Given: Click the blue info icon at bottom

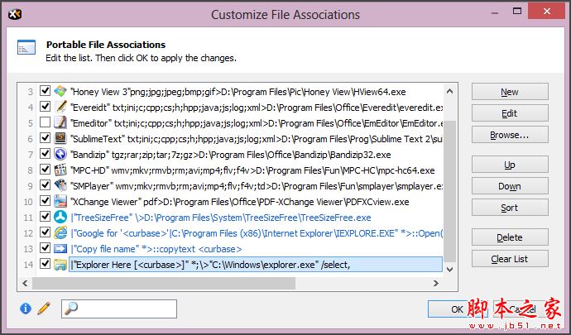Looking at the screenshot, I should pos(26,309).
